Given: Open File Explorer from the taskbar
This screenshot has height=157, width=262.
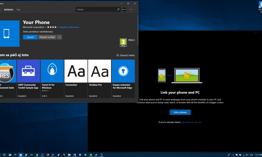Looking at the screenshot, I should point(69,155).
